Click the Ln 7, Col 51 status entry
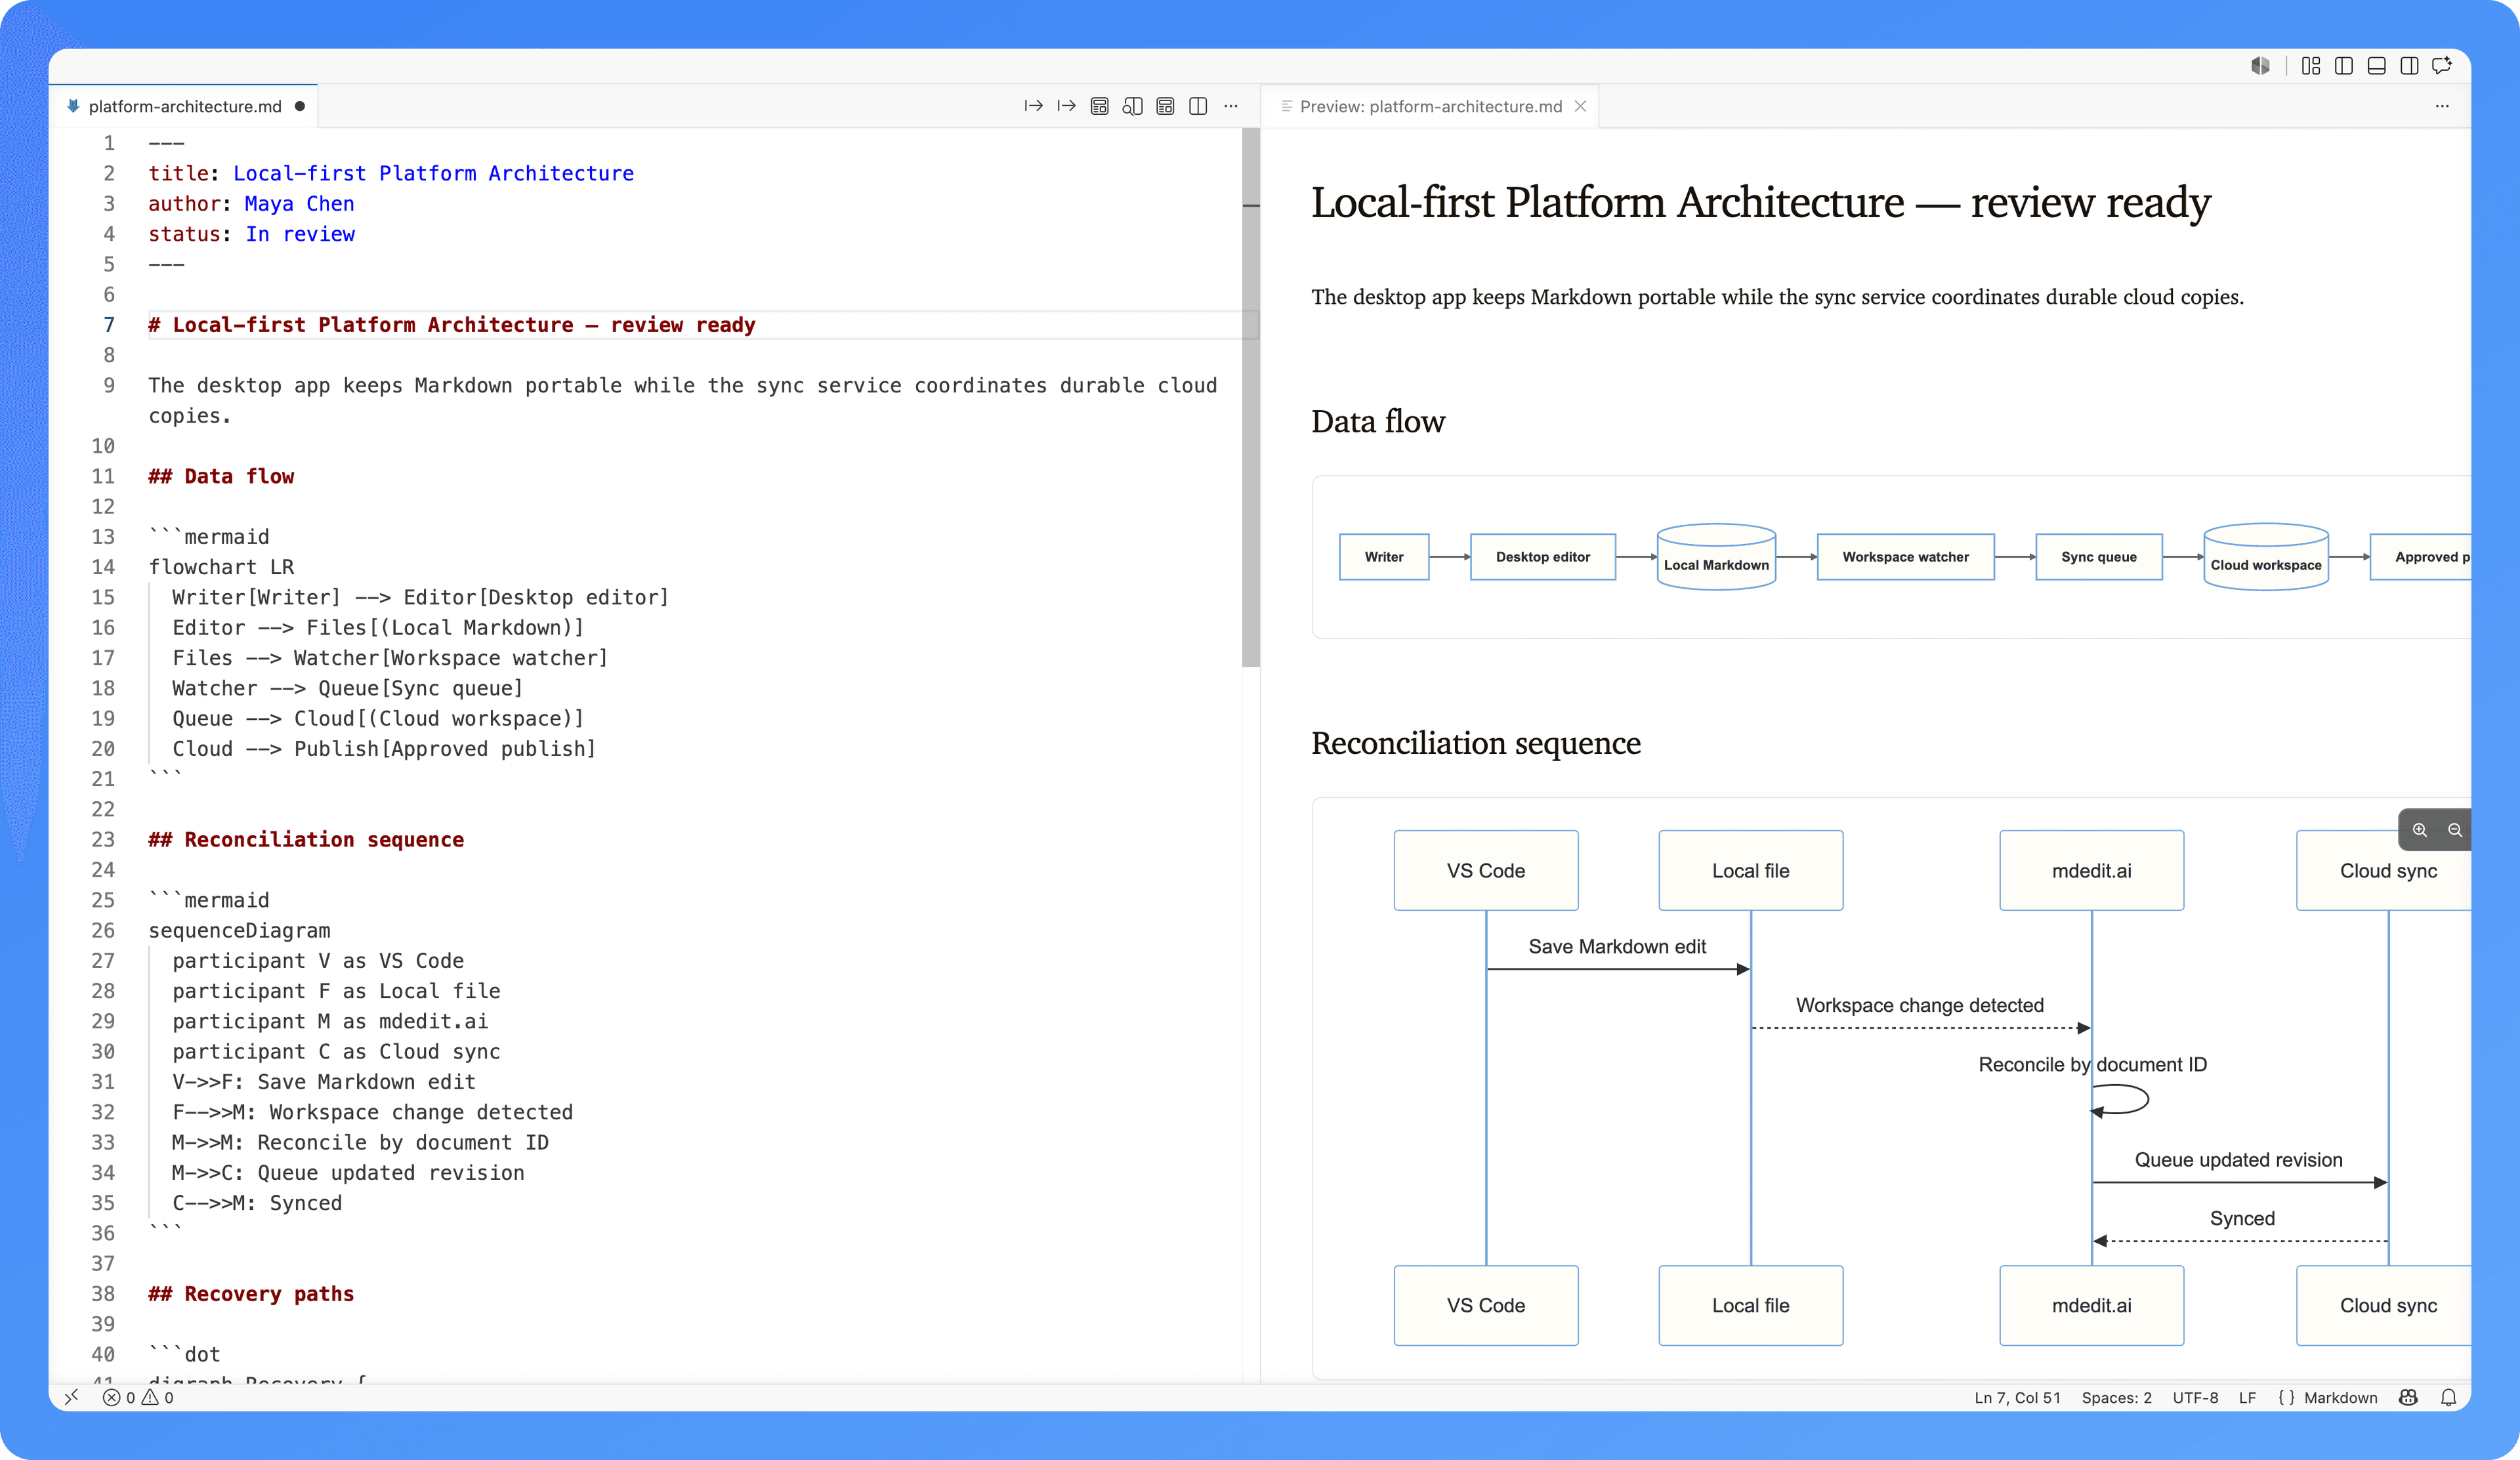Screen dimensions: 2520x1460 click(x=2017, y=1398)
